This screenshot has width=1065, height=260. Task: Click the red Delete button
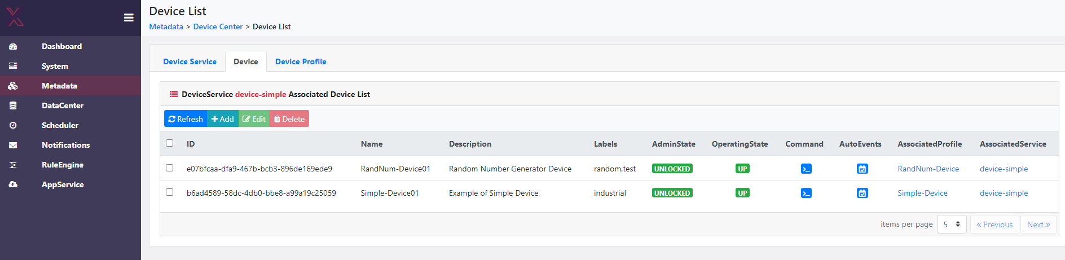coord(289,119)
